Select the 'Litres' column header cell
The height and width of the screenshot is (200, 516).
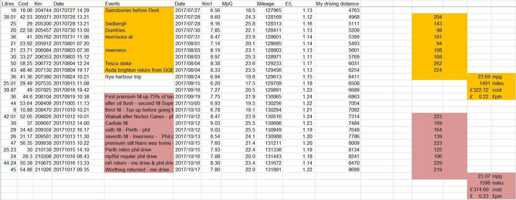pyautogui.click(x=8, y=4)
